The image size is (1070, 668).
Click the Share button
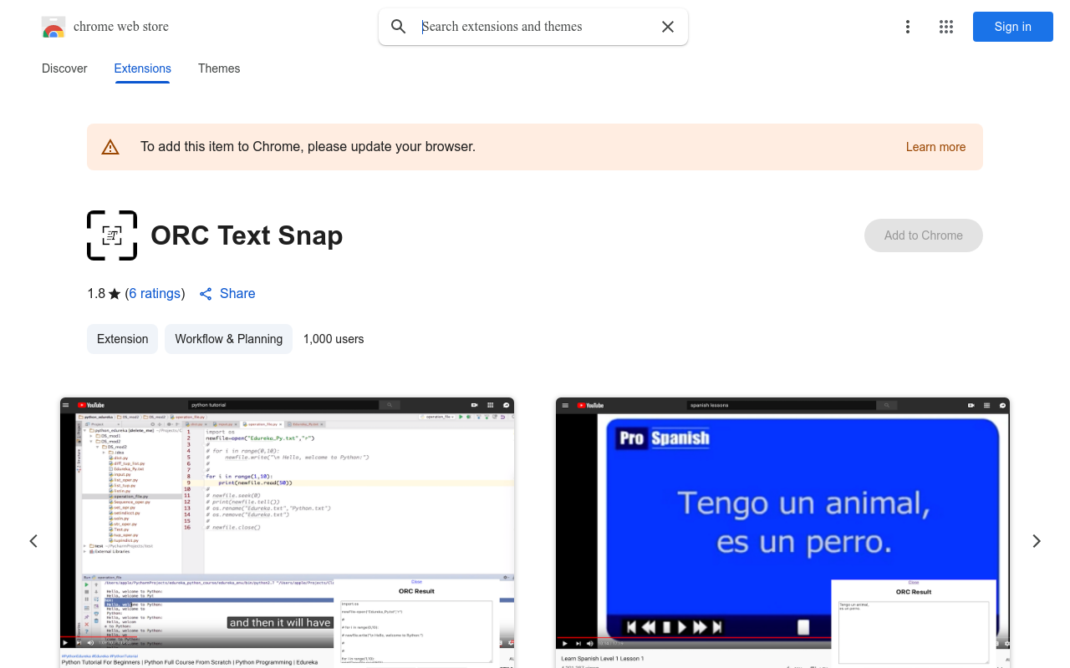click(x=227, y=294)
